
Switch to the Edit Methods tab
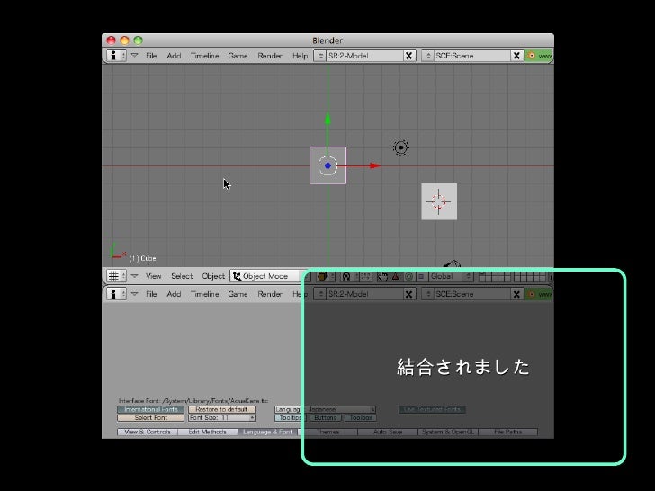click(208, 432)
